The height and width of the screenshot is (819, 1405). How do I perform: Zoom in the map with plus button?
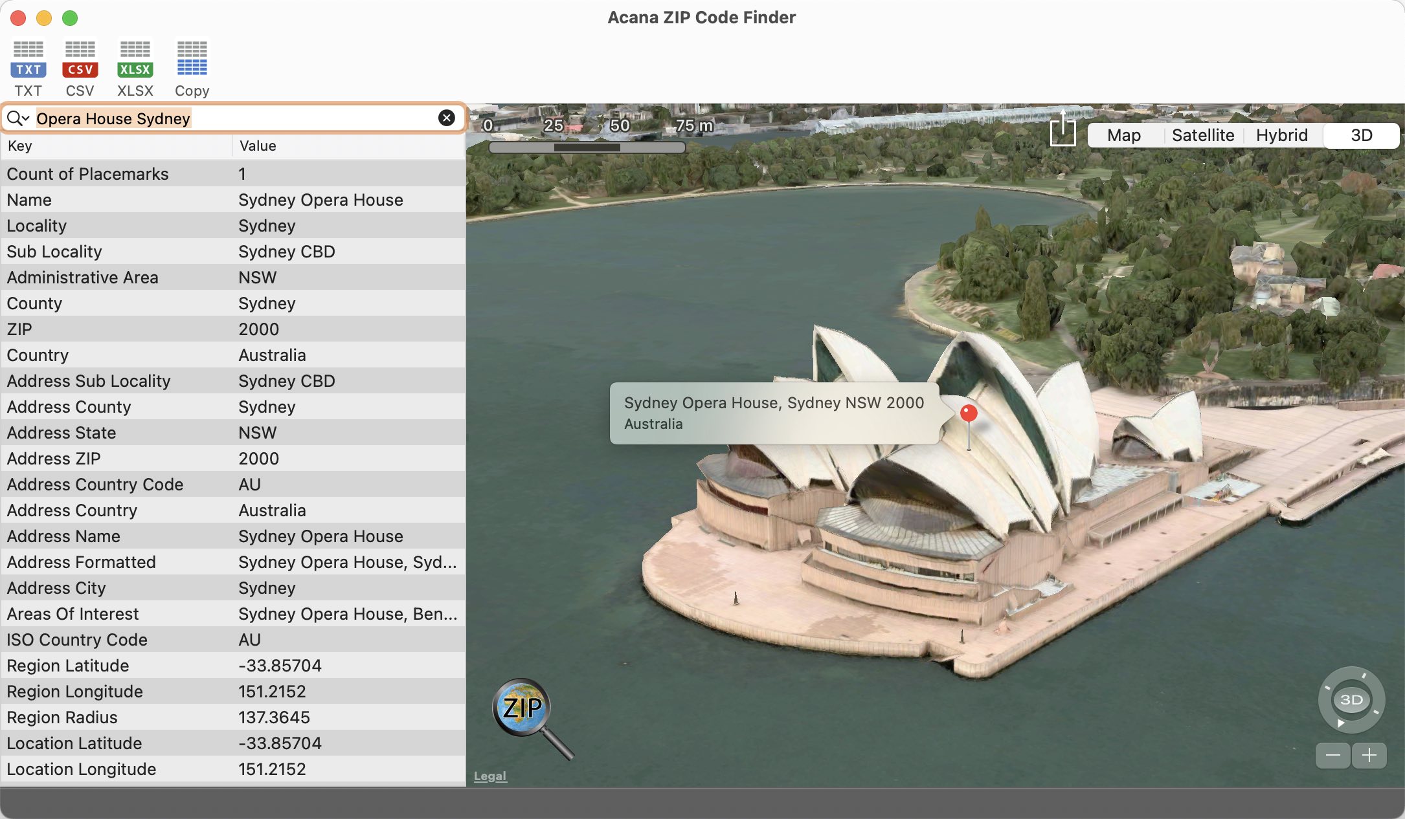(x=1369, y=755)
